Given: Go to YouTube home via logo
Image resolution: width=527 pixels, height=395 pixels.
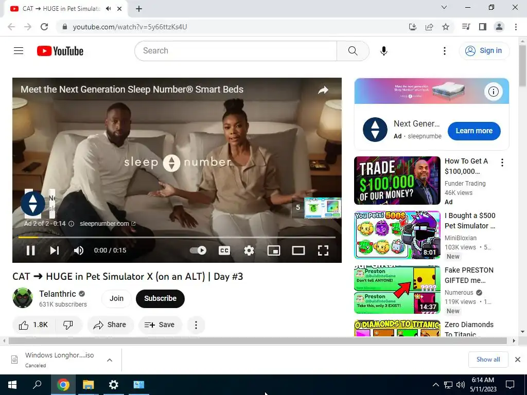Looking at the screenshot, I should tap(60, 51).
